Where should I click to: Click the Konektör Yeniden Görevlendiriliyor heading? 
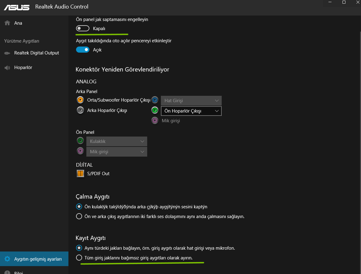pos(122,70)
